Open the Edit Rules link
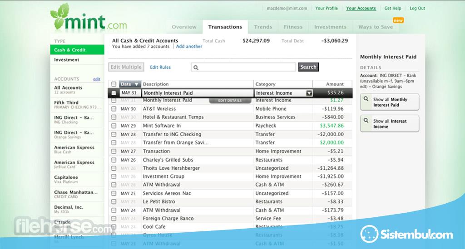Screen dimensions: 465x249 tap(160, 67)
